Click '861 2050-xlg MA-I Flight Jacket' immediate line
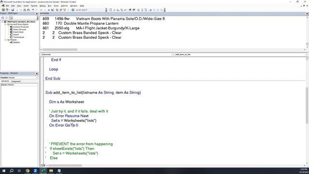 91,28
